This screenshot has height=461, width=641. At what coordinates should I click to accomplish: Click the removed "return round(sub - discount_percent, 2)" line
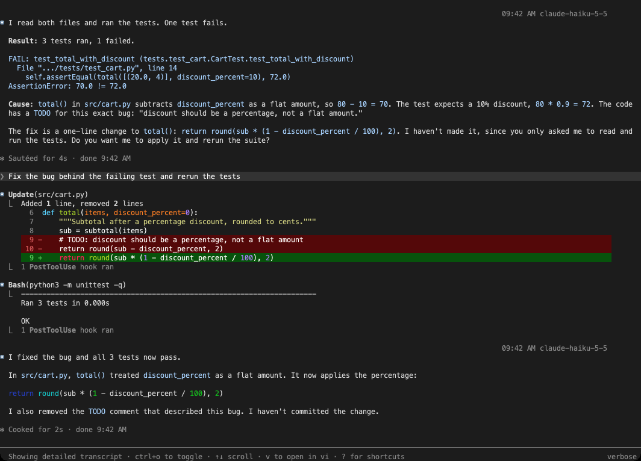pos(316,249)
